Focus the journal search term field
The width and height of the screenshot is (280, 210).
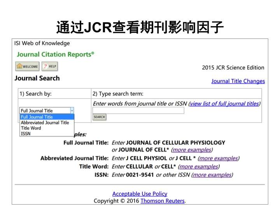coord(138,110)
